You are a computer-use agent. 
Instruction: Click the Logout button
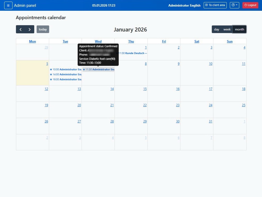point(250,5)
